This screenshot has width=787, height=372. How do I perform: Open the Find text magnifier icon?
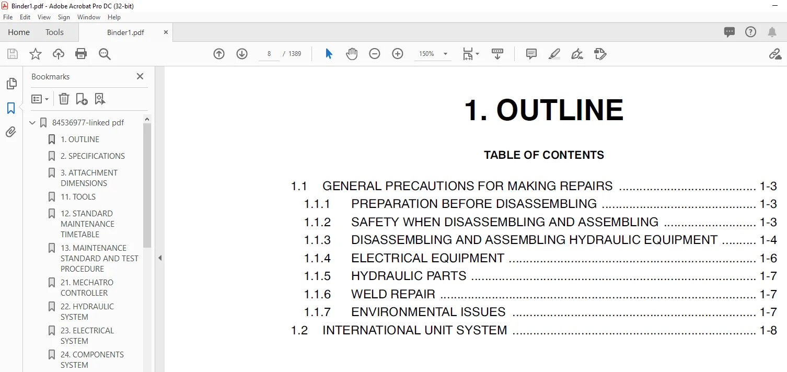point(105,54)
